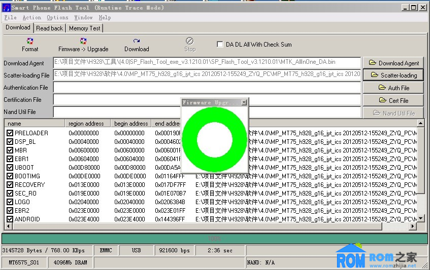Open Download Agent file browser
430x270 pixels.
click(x=394, y=63)
